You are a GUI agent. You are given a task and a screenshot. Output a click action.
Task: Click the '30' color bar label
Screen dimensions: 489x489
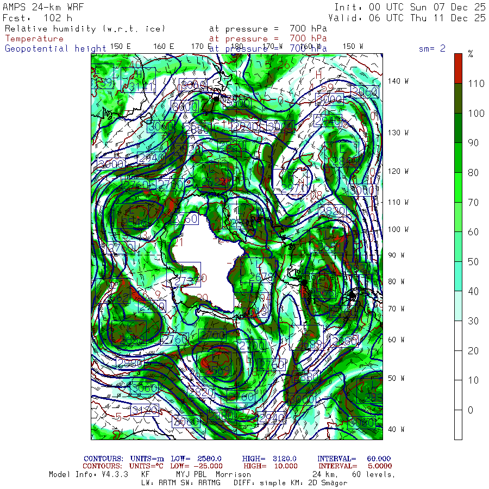(x=473, y=321)
